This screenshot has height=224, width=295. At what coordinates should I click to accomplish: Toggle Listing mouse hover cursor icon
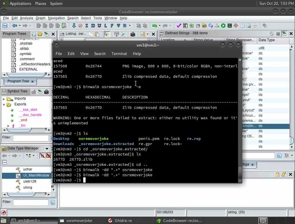coord(106,34)
